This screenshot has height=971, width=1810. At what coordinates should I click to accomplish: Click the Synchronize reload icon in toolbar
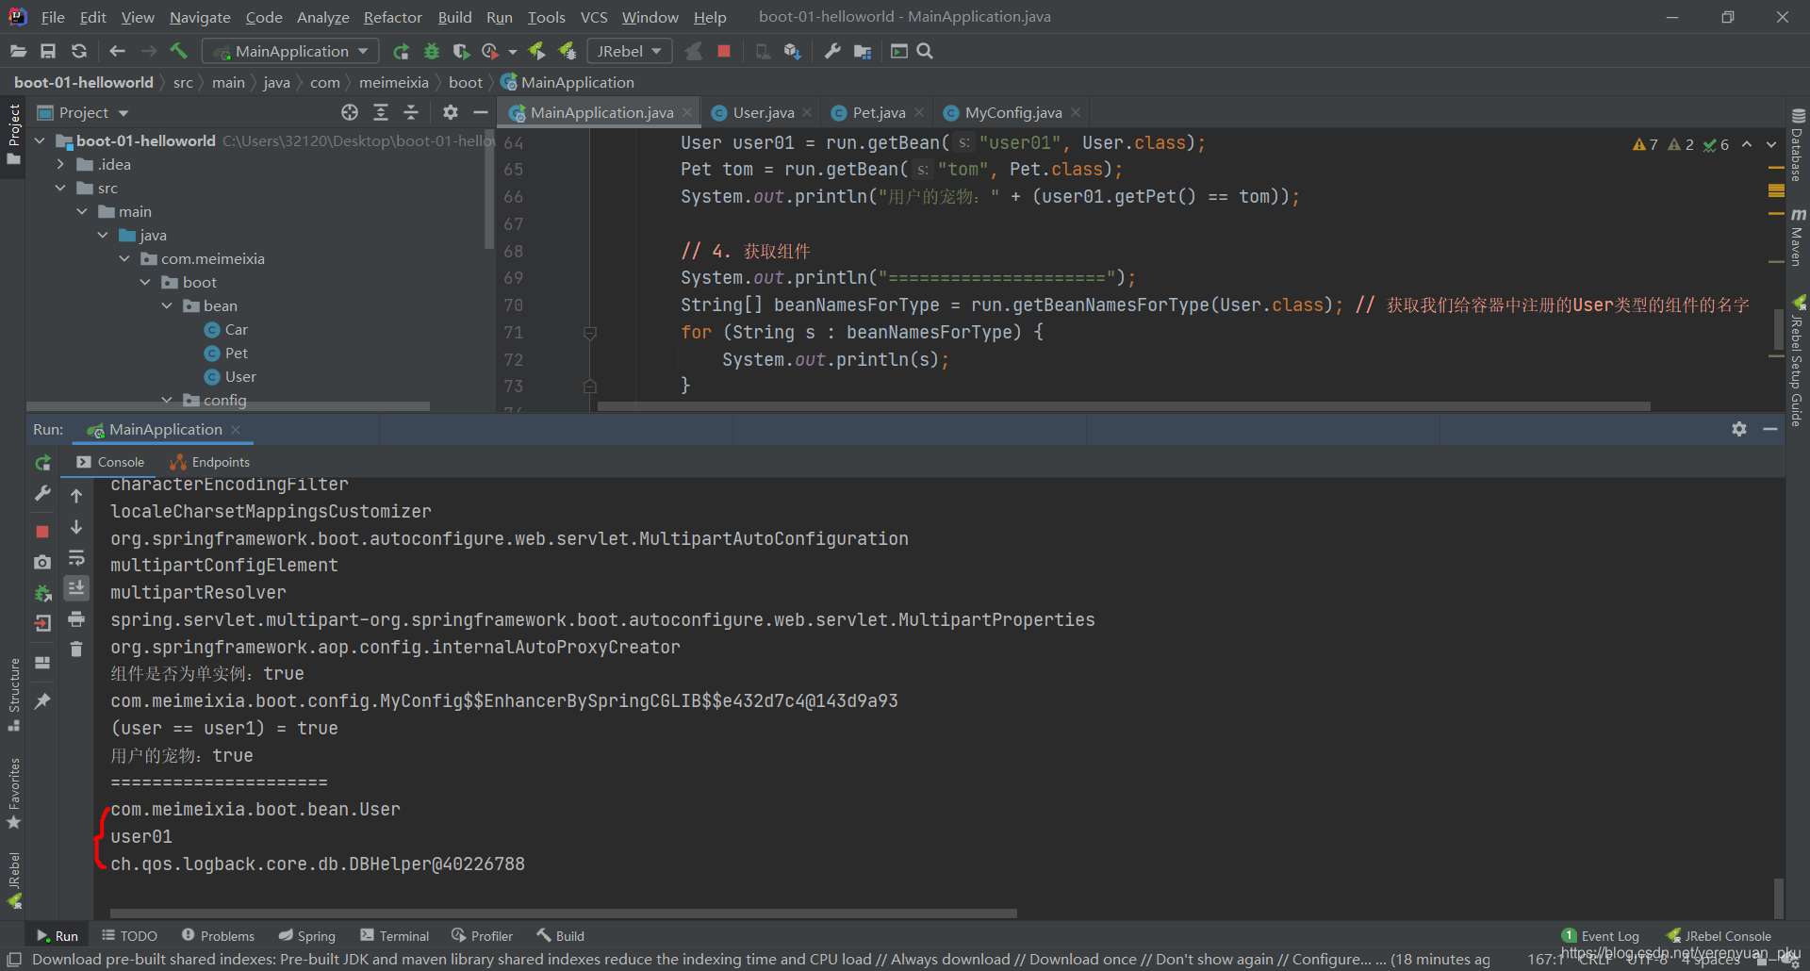tap(79, 51)
